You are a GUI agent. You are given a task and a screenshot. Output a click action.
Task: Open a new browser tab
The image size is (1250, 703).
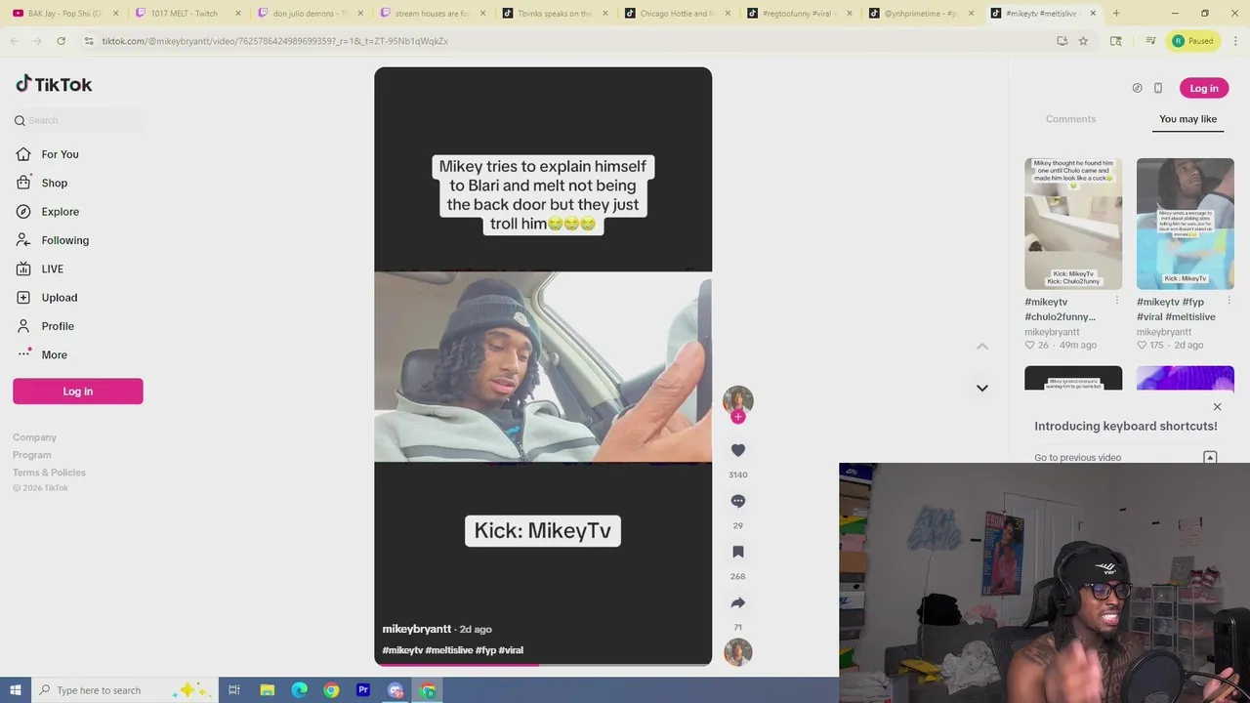tap(1116, 14)
